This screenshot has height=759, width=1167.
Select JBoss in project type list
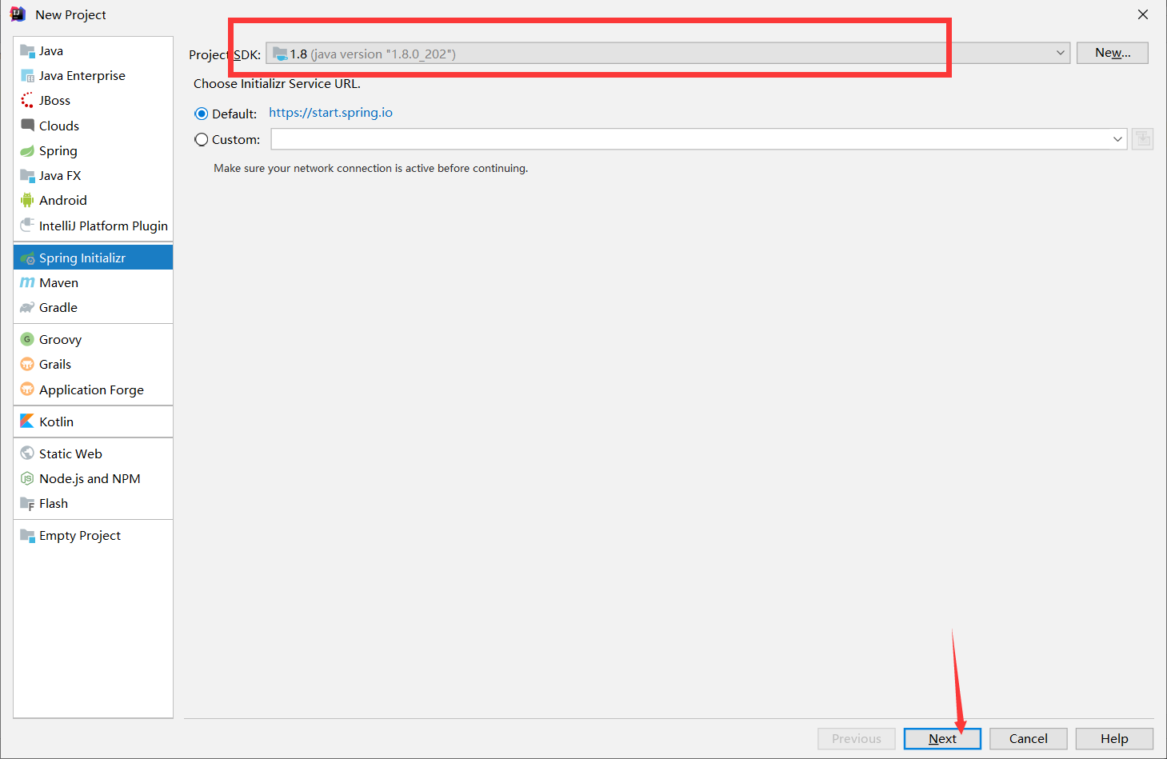93,101
